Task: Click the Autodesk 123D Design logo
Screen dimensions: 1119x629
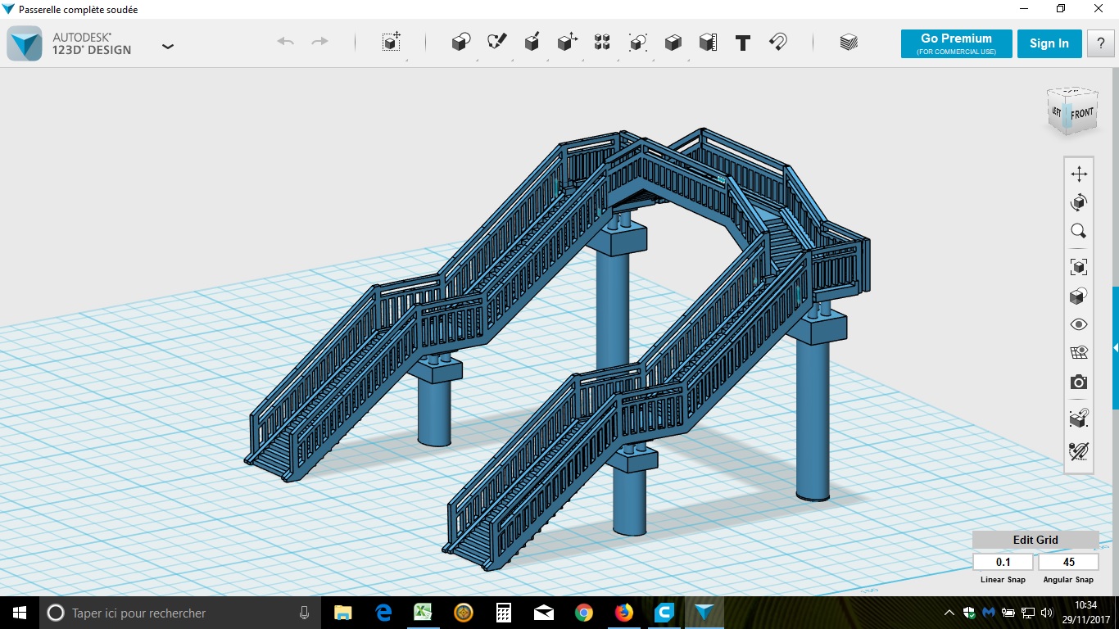Action: 25,43
